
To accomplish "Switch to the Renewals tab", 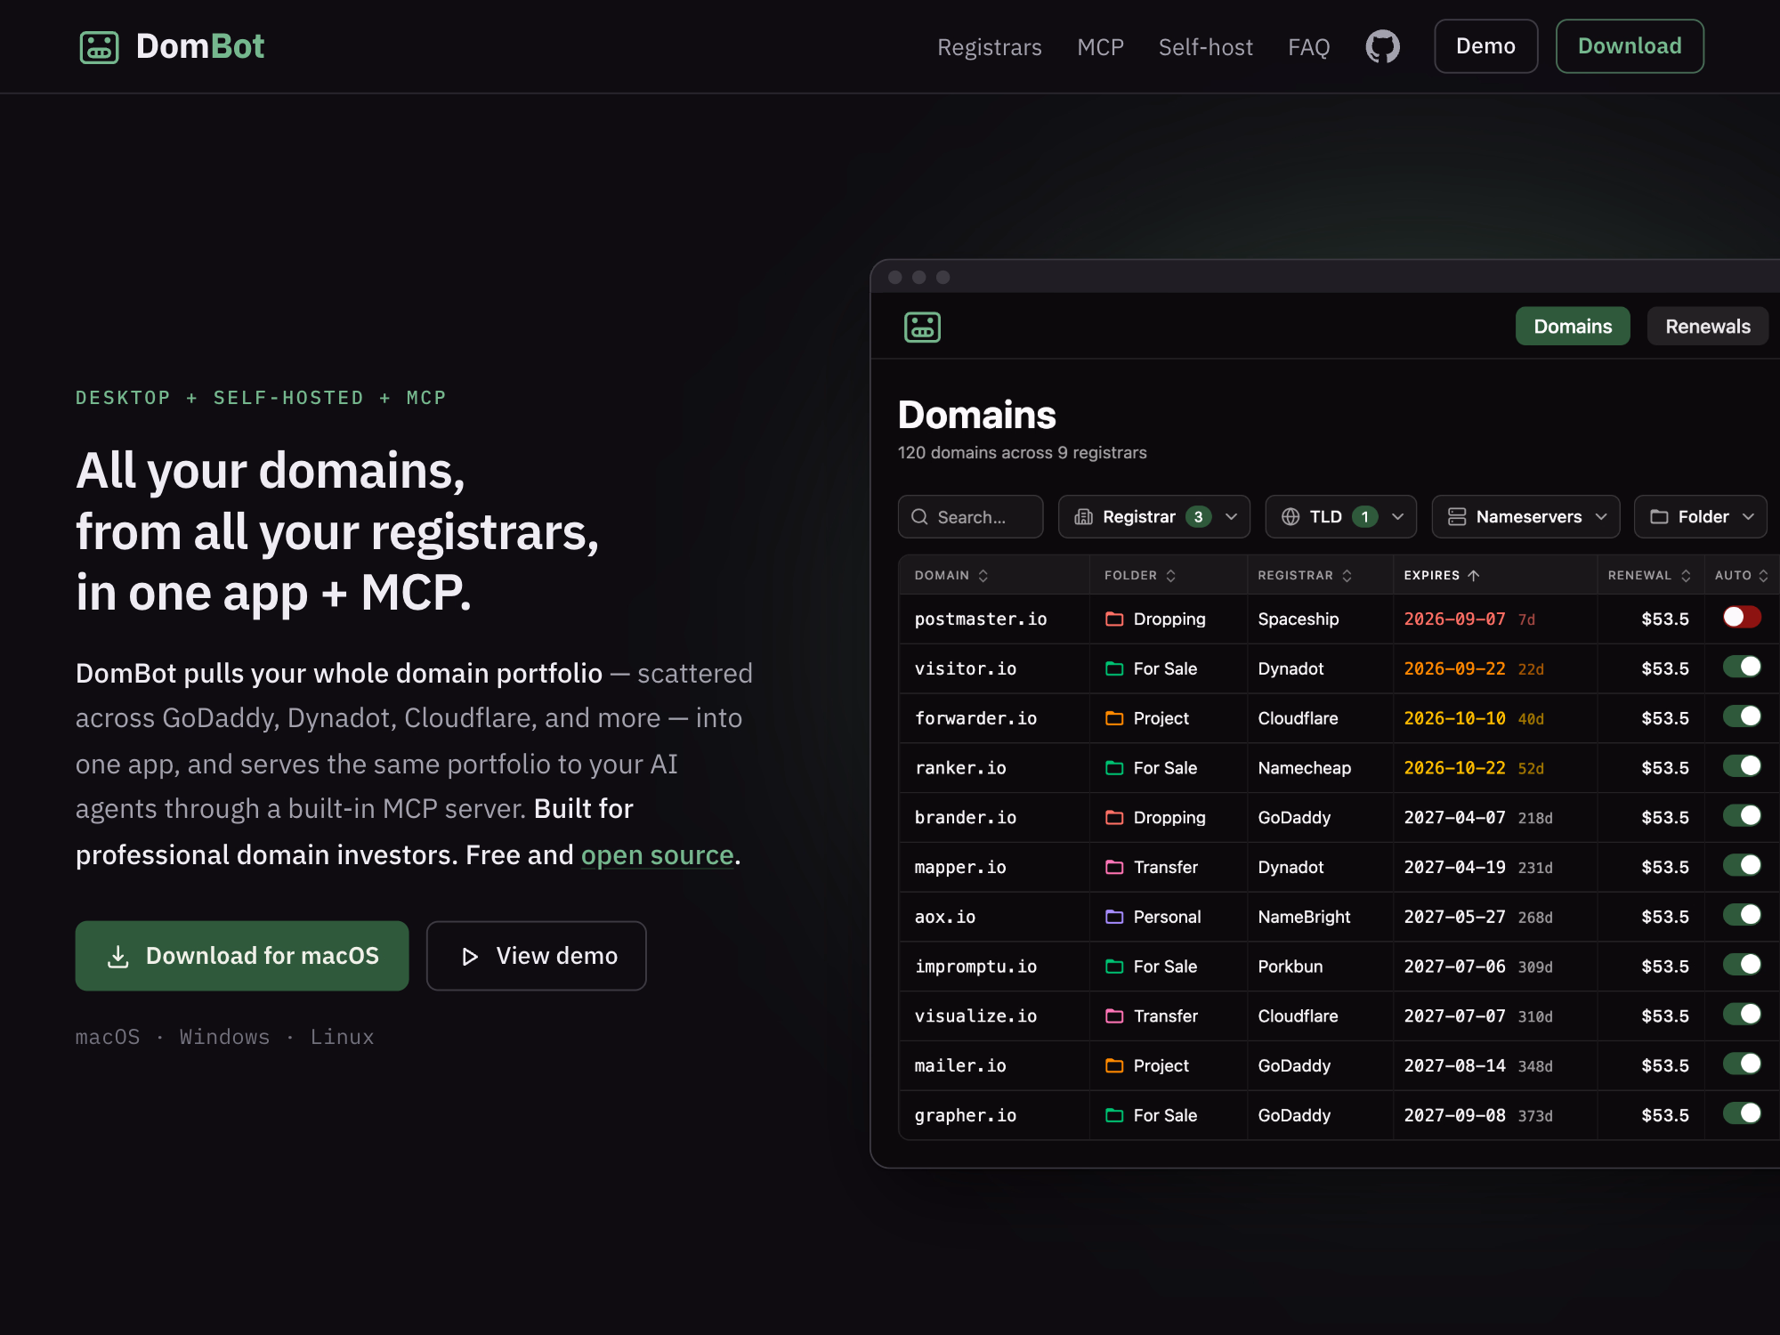I will tap(1707, 327).
